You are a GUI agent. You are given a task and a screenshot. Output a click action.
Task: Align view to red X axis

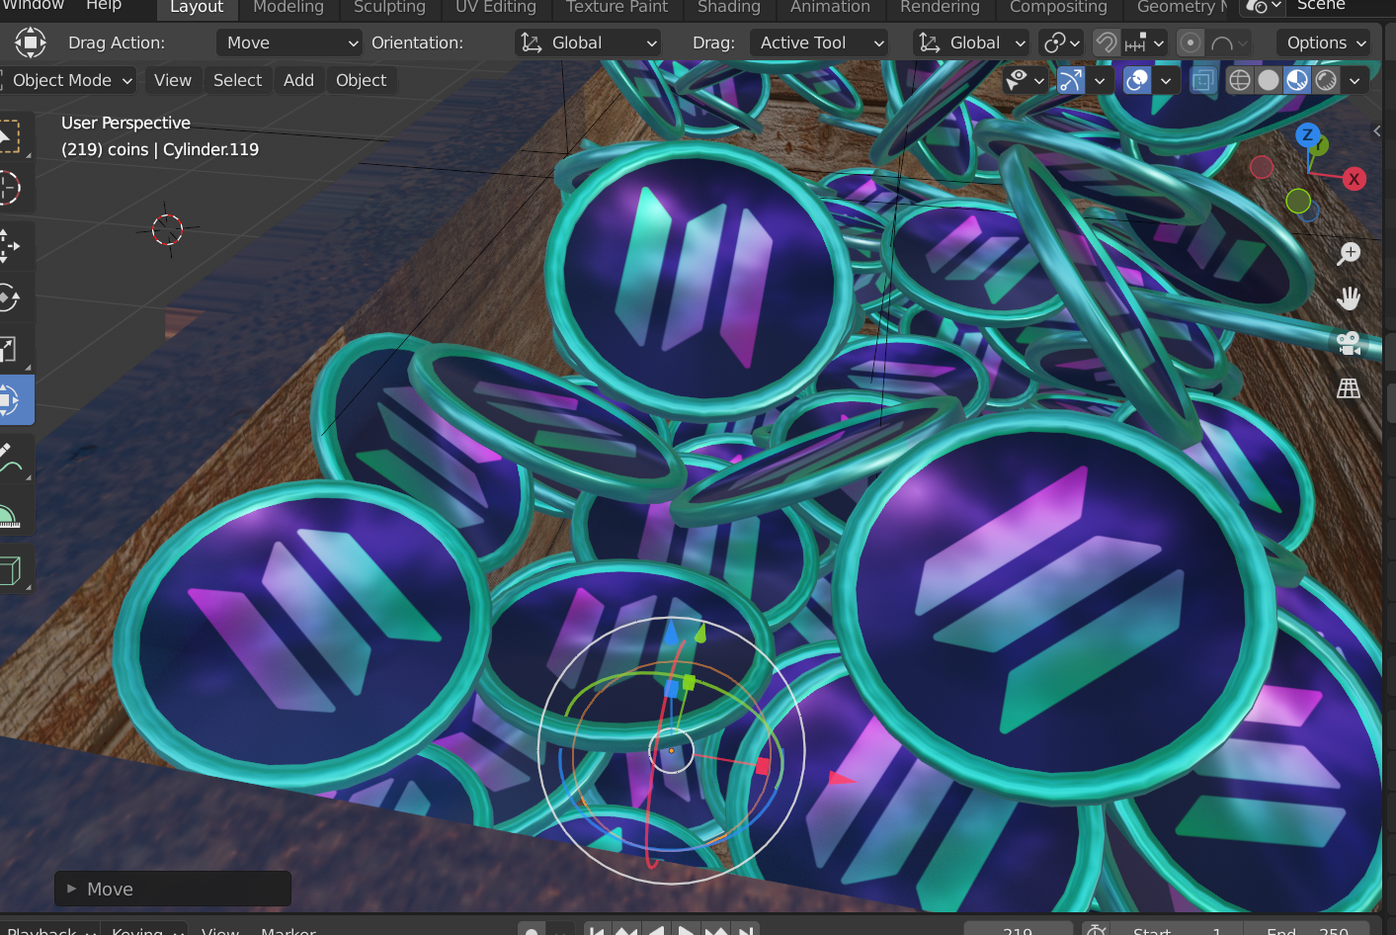tap(1355, 179)
